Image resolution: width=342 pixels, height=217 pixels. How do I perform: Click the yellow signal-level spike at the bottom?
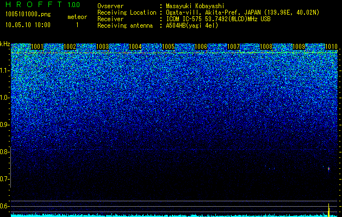[x=329, y=210]
